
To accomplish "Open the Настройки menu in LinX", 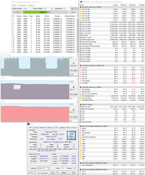I will coord(22,5).
